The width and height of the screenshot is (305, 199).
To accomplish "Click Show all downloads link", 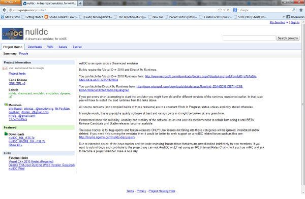I will point(15,145).
